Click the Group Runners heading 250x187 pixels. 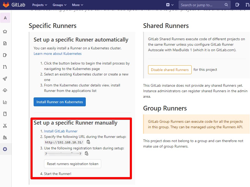[x=165, y=108]
